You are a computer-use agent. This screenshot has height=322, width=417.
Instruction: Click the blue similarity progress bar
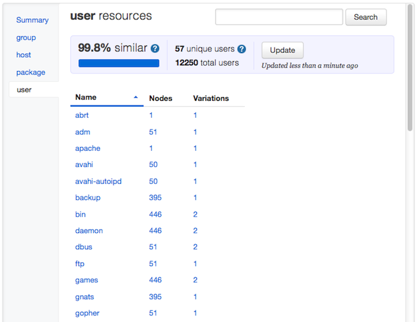point(119,63)
